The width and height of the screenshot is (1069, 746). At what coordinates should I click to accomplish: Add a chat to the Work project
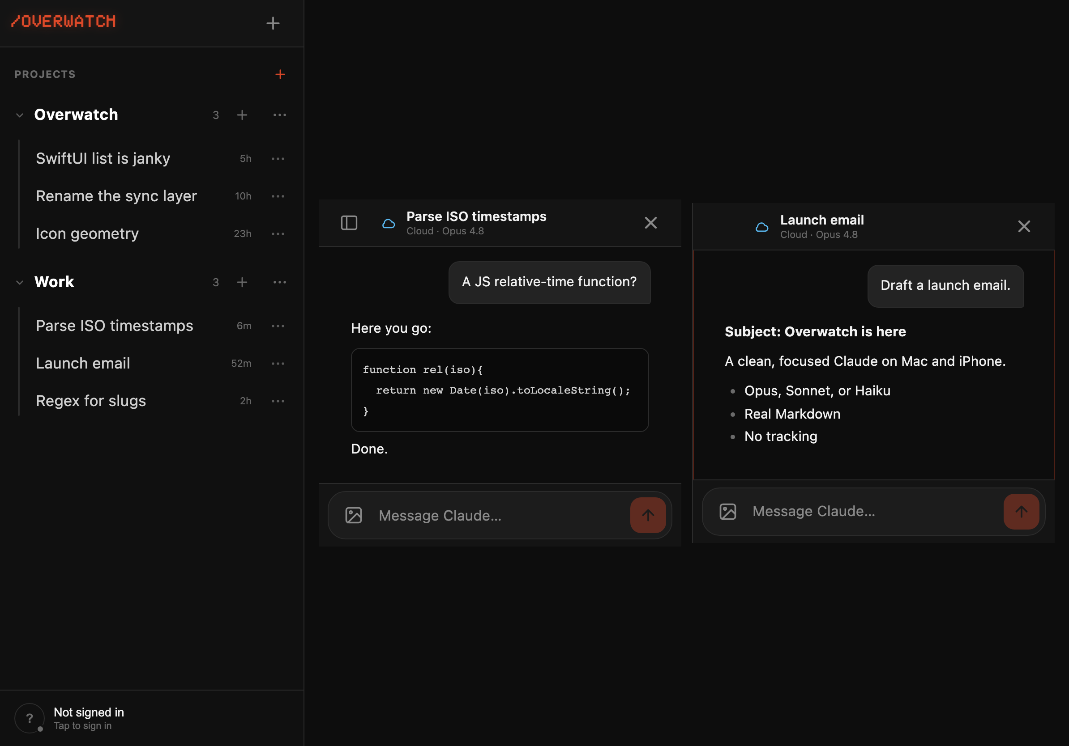click(x=242, y=282)
